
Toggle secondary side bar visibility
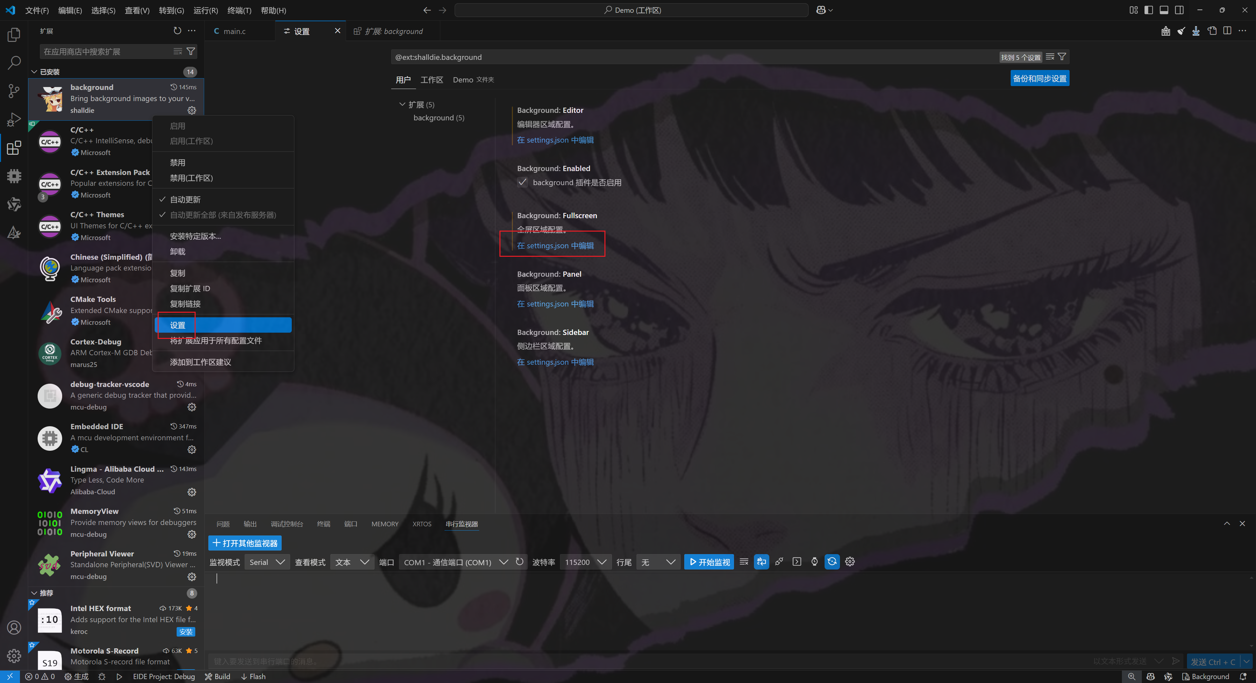[x=1179, y=10]
